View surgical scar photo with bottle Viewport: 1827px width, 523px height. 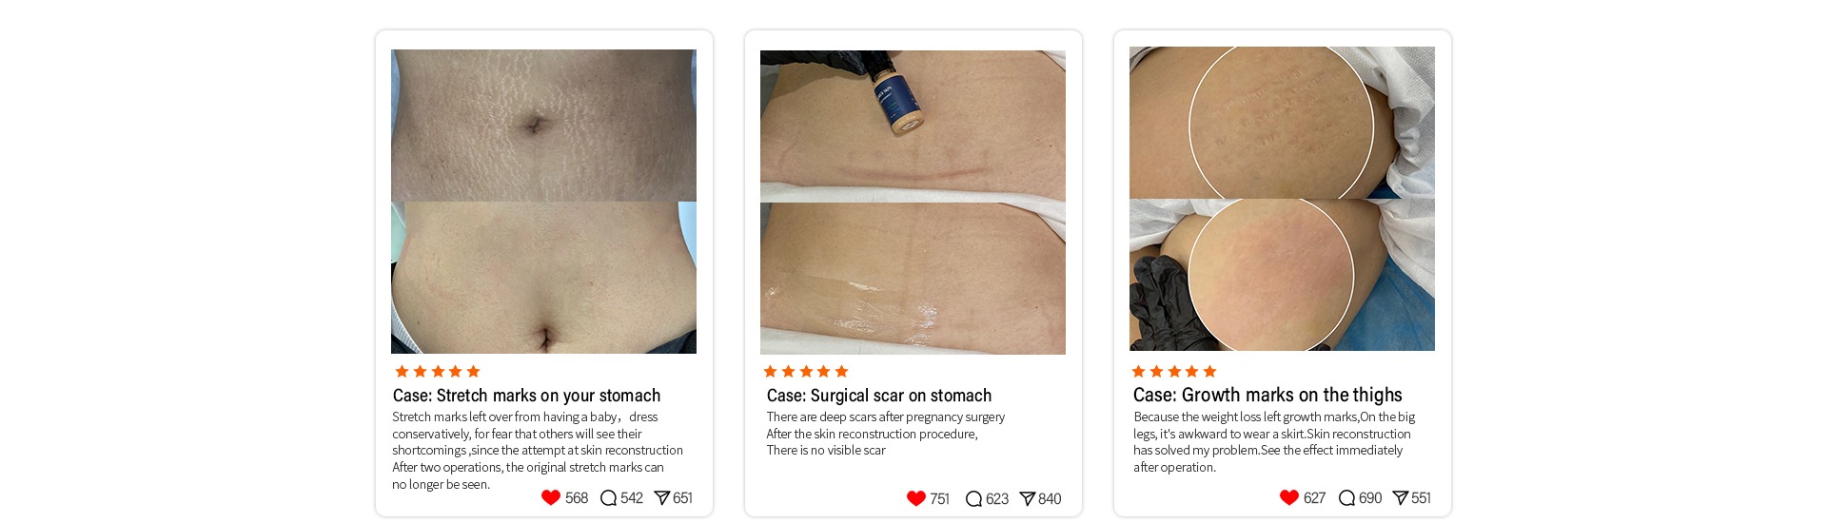pos(913,126)
